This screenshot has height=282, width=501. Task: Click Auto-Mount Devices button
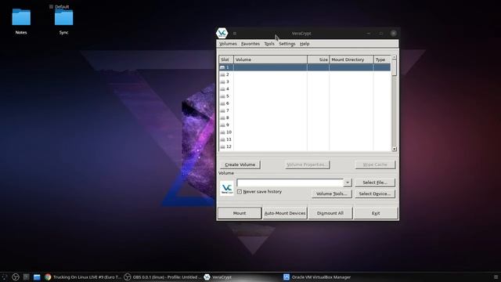point(285,213)
